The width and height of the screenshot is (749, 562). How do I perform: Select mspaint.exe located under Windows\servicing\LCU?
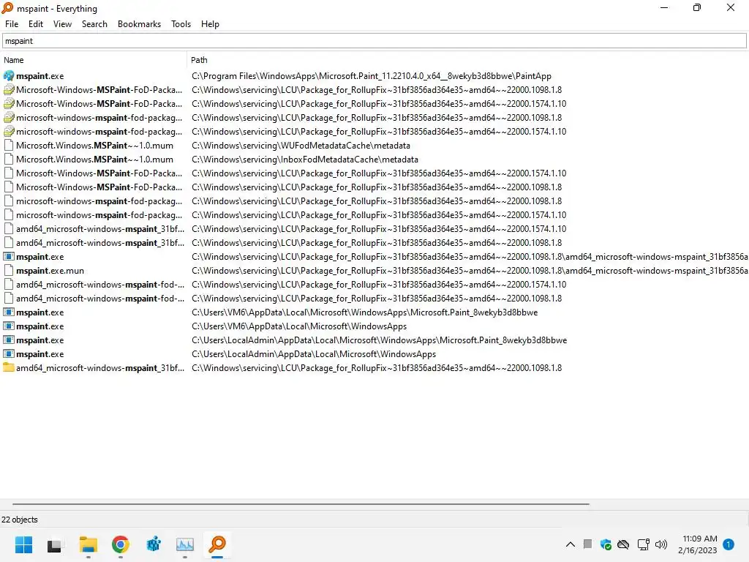point(39,257)
